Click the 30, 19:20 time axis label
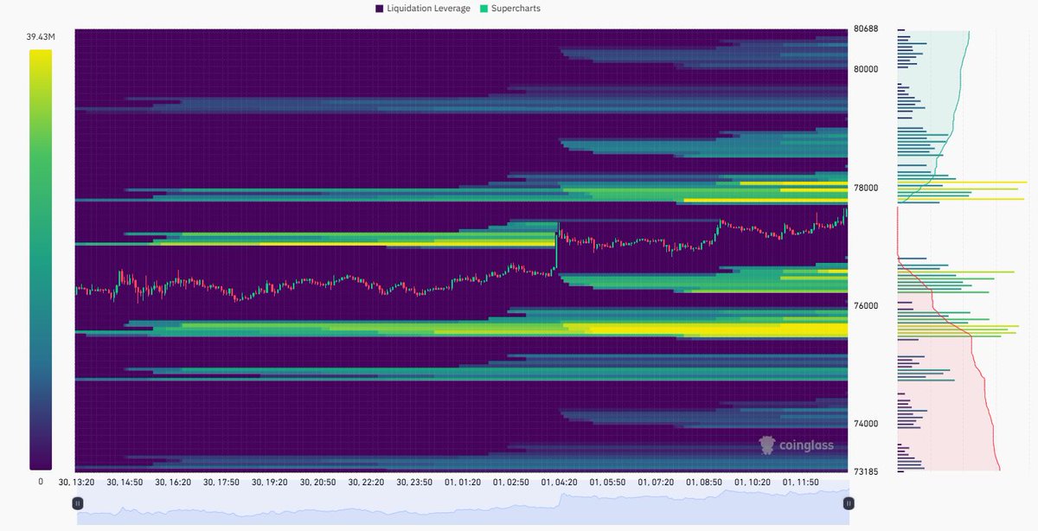This screenshot has width=1038, height=531. (x=270, y=481)
